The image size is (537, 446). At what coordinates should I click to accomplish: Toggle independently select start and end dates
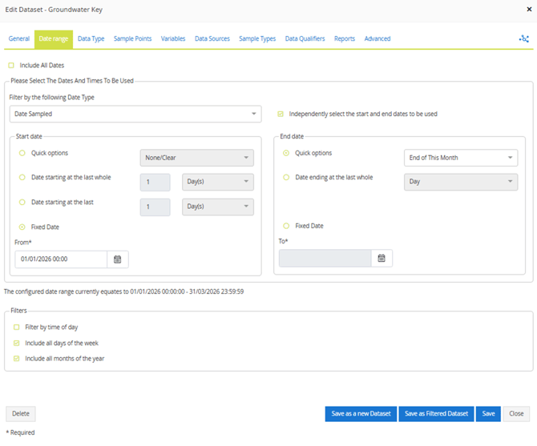(x=280, y=114)
